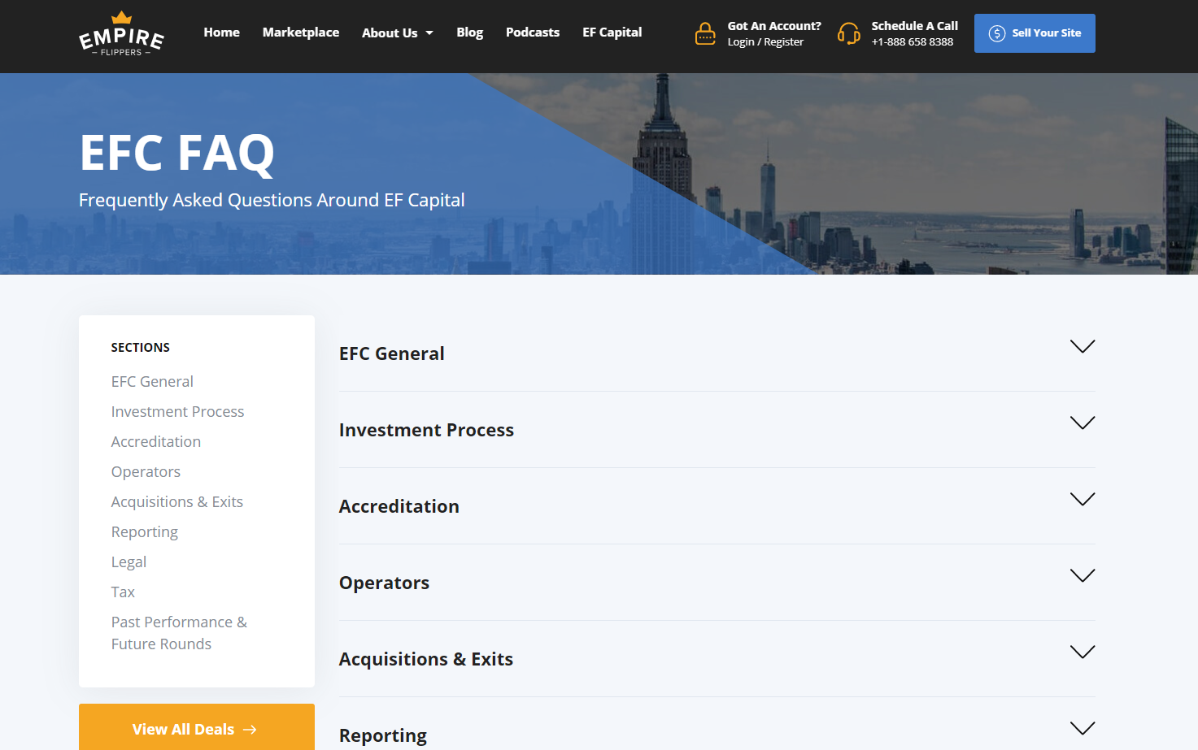Expand the Acquisitions & Exits chevron
This screenshot has width=1198, height=750.
1083,652
